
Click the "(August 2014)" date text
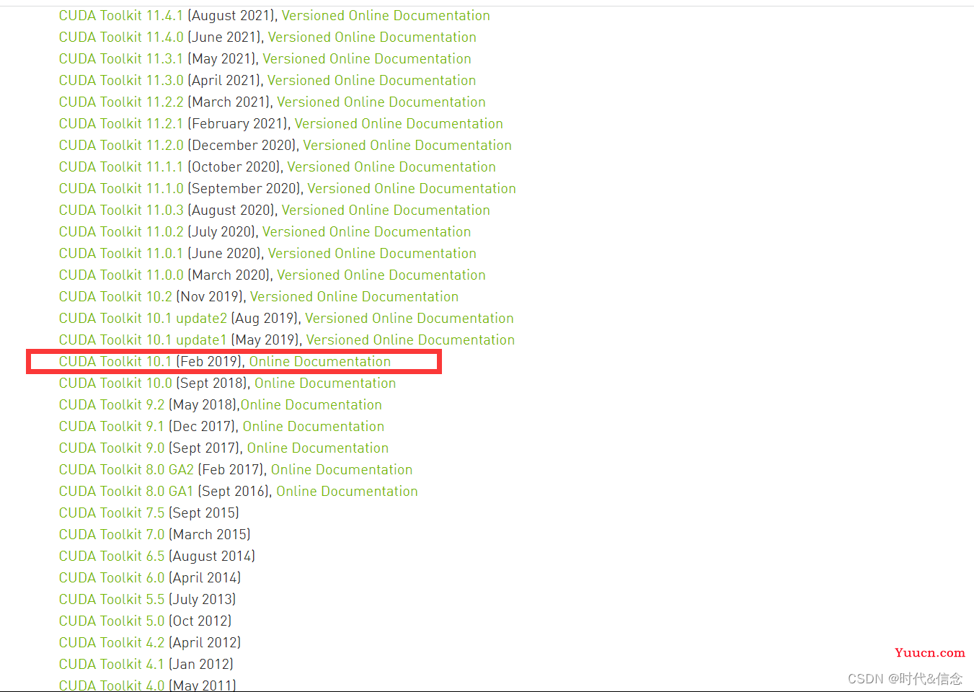pos(212,556)
